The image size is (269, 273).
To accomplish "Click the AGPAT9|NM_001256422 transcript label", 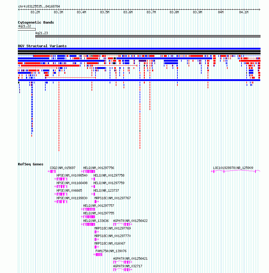I will pos(130,221).
